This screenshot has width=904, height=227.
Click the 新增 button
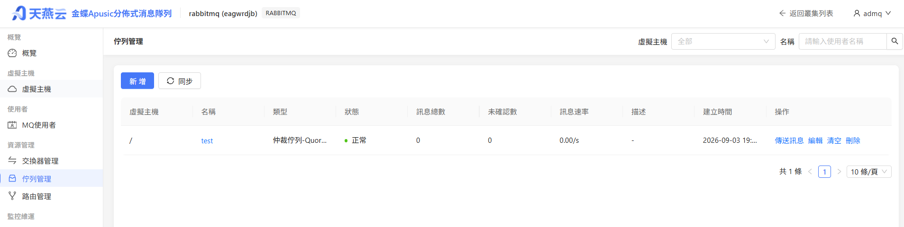coord(137,81)
